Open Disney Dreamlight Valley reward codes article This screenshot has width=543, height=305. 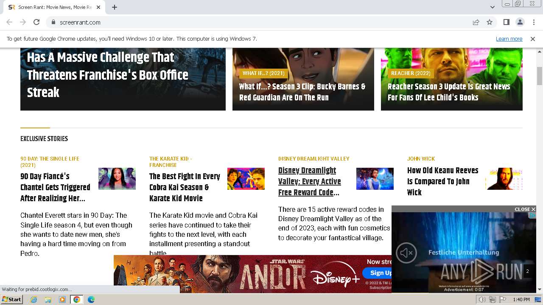(310, 181)
